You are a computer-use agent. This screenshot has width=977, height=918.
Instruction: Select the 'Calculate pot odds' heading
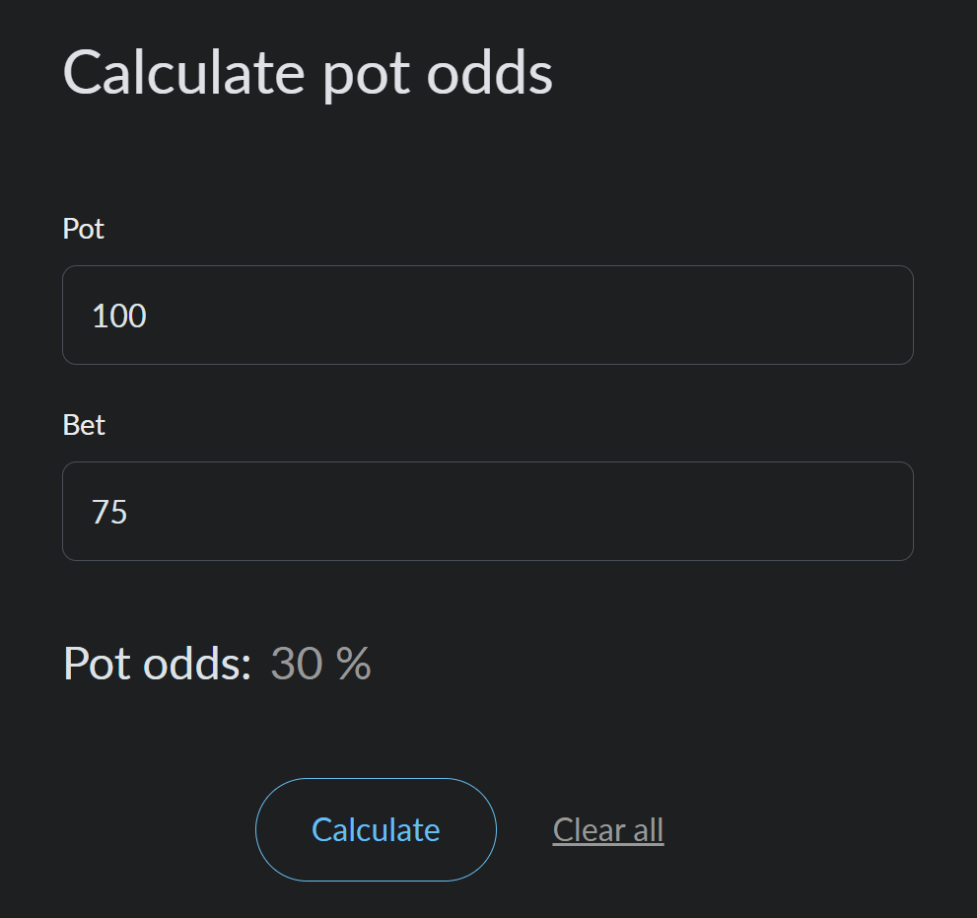[x=308, y=73]
